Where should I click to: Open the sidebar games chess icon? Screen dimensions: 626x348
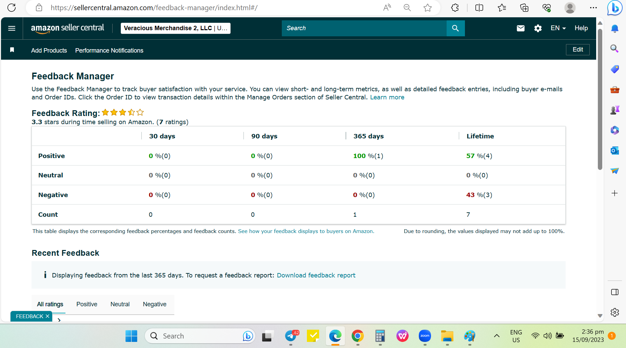pyautogui.click(x=615, y=110)
